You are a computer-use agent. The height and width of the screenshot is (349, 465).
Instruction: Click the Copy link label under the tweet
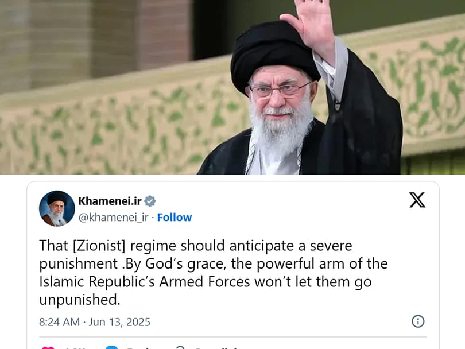[216, 348]
